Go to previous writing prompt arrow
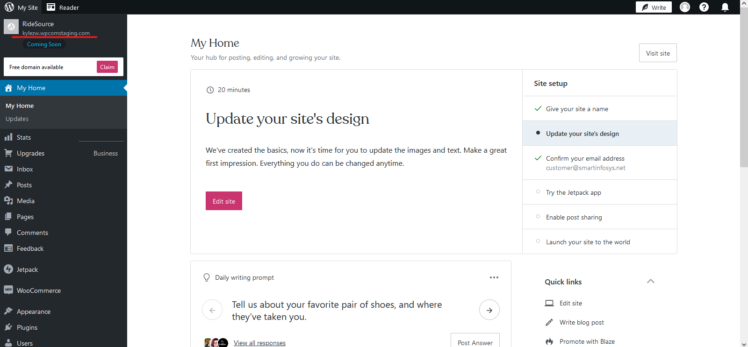 click(x=212, y=310)
